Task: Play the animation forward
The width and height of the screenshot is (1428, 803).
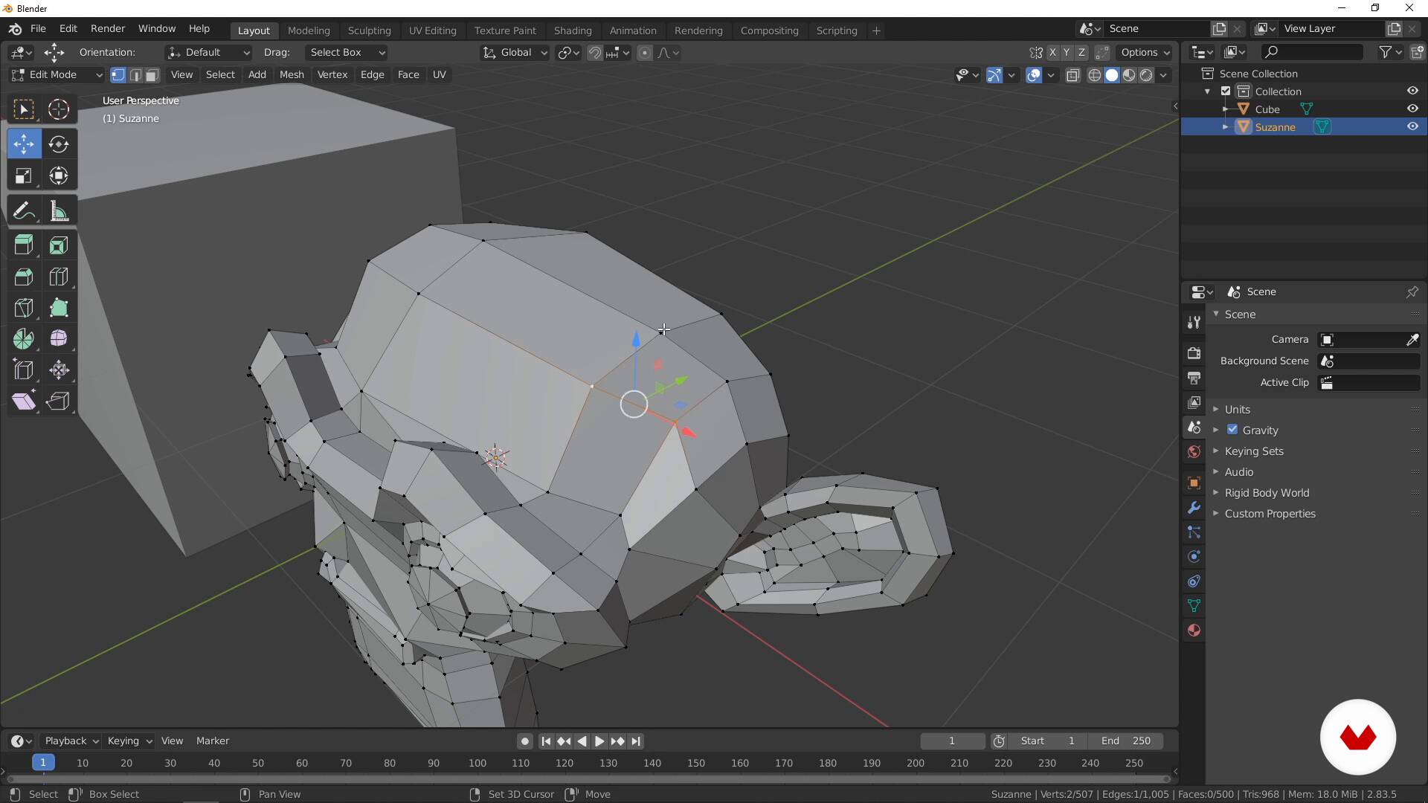Action: (599, 741)
